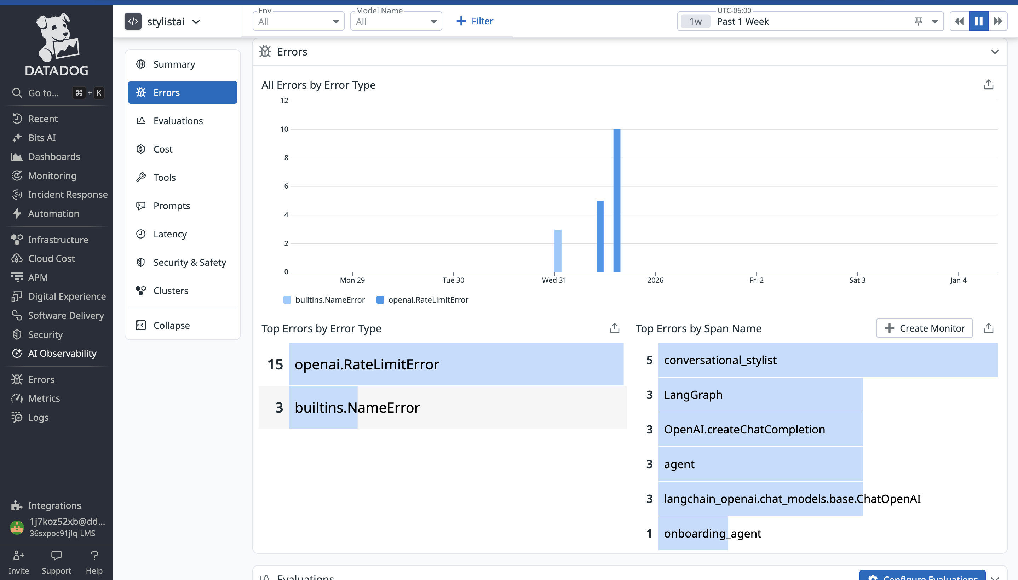Image resolution: width=1018 pixels, height=580 pixels.
Task: Click the pin icon in time range selector
Action: tap(918, 22)
